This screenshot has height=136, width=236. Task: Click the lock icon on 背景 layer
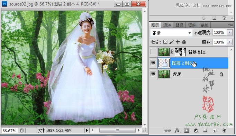coord(221,74)
